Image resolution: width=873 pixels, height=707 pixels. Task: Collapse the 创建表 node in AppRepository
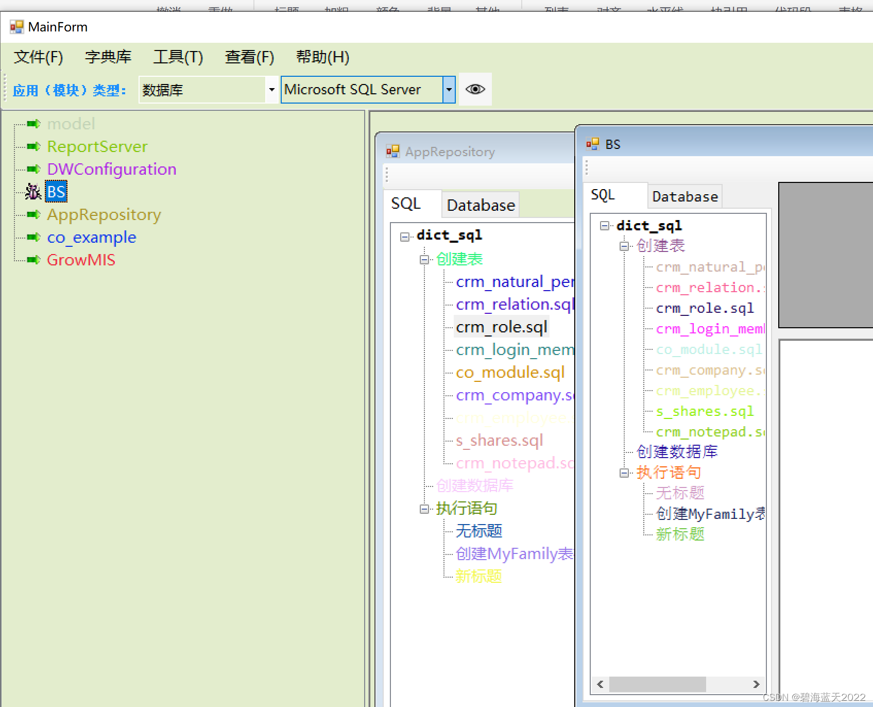pyautogui.click(x=424, y=260)
